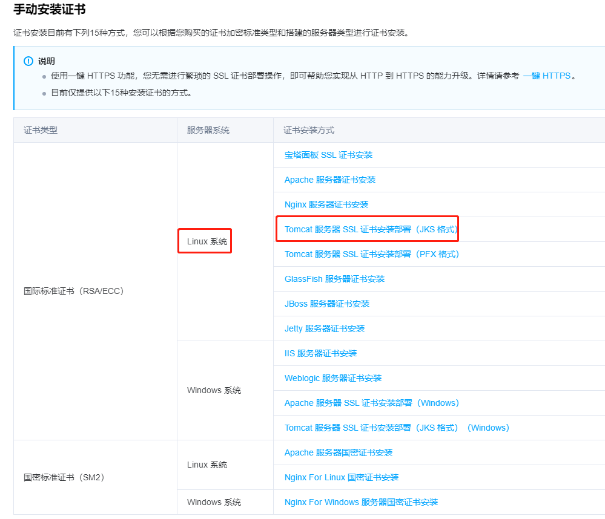Open Apache 服务器国密证书安装 guide
This screenshot has height=519, width=605.
(339, 452)
